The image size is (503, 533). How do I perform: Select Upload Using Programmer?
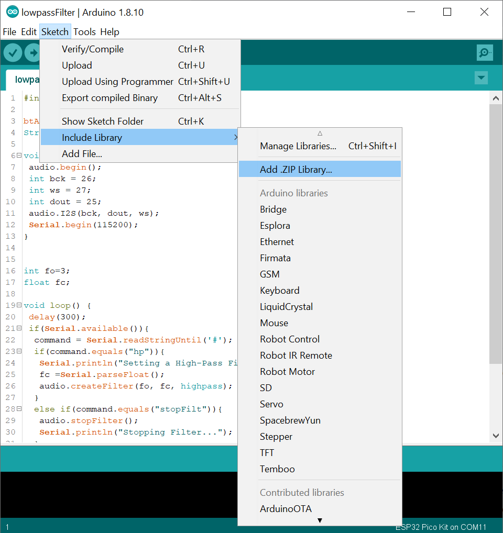140,82
